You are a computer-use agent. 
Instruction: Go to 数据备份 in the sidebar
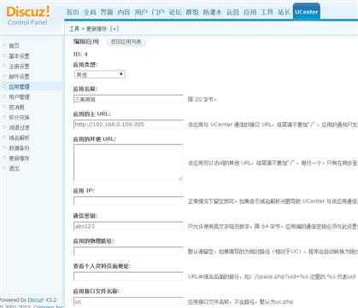coord(19,148)
